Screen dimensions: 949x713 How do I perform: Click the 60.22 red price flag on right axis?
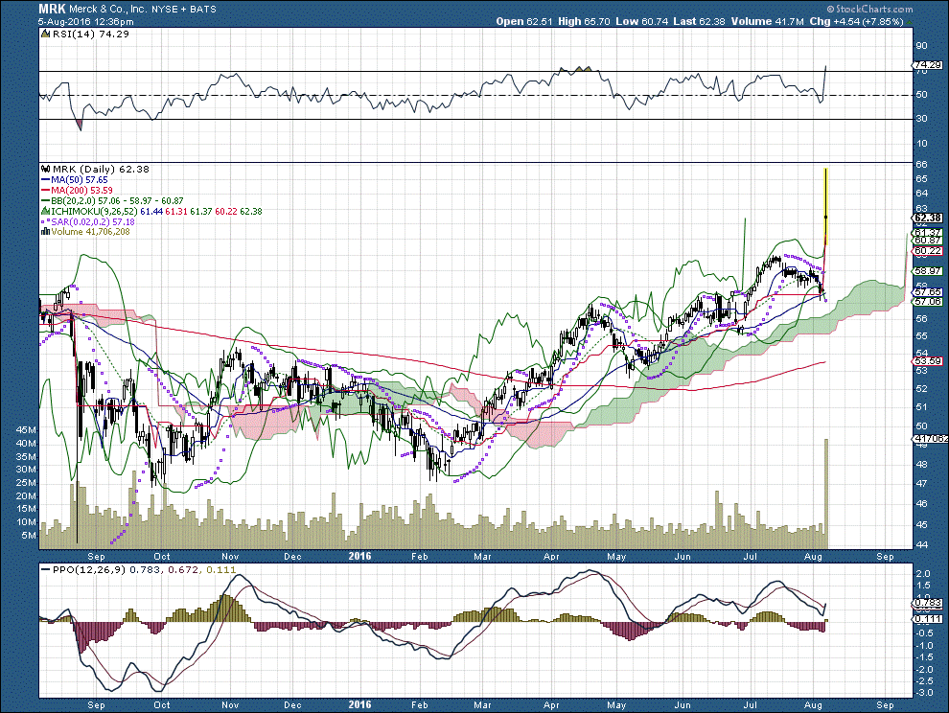(x=927, y=250)
